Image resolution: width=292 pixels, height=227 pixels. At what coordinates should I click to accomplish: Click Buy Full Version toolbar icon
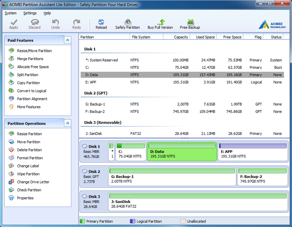161,22
